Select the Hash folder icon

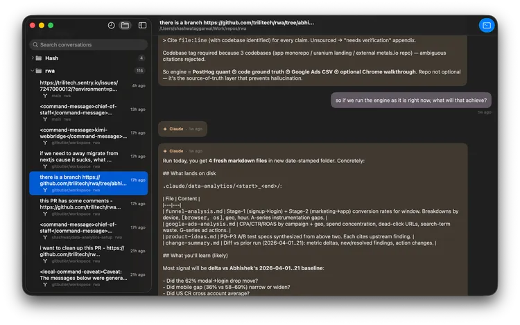pyautogui.click(x=39, y=58)
